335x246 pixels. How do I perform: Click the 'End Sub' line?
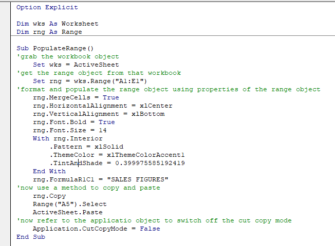click(x=31, y=237)
